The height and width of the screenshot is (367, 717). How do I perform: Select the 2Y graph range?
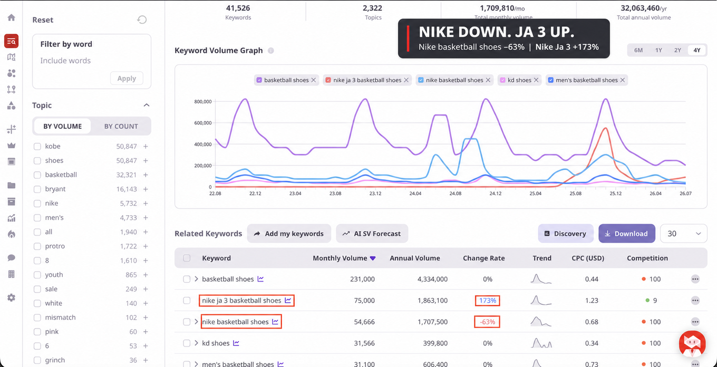tap(677, 50)
